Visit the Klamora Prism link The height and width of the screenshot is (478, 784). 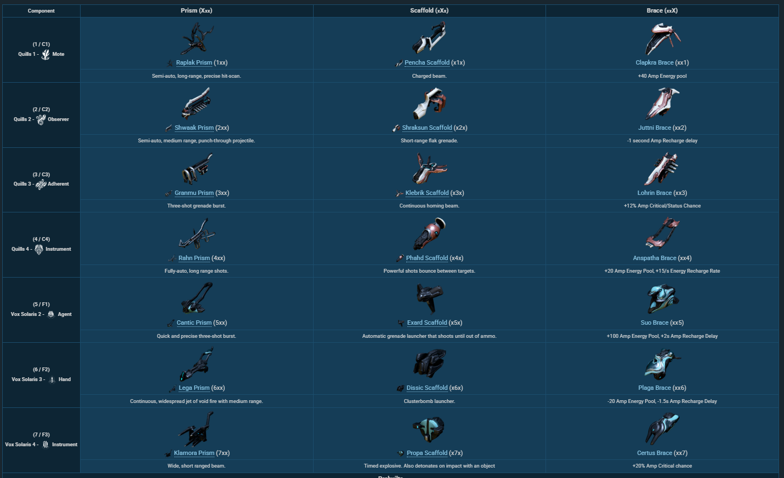[x=194, y=453]
